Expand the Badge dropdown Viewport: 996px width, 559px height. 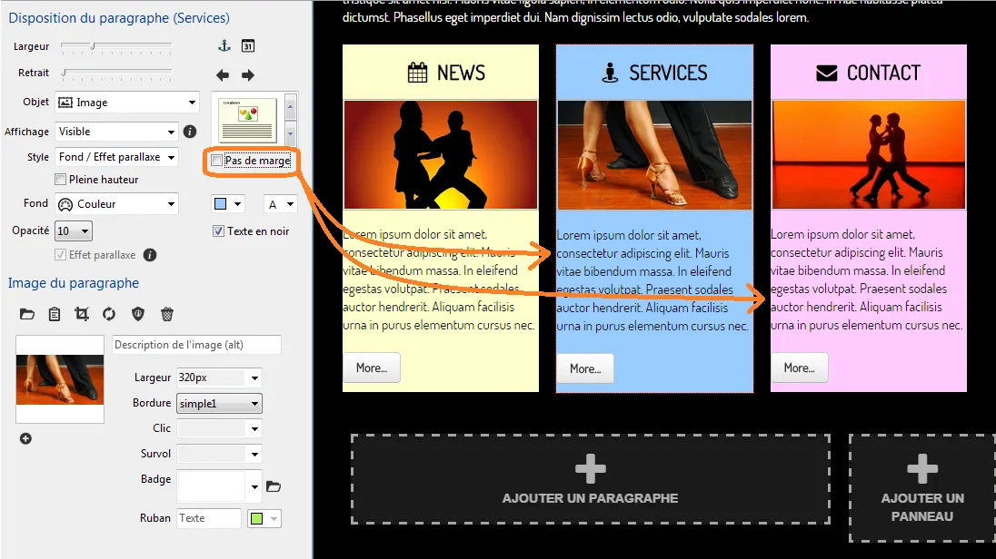(254, 486)
